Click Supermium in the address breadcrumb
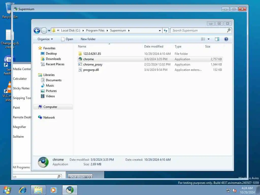The height and width of the screenshot is (195, 260). click(118, 30)
